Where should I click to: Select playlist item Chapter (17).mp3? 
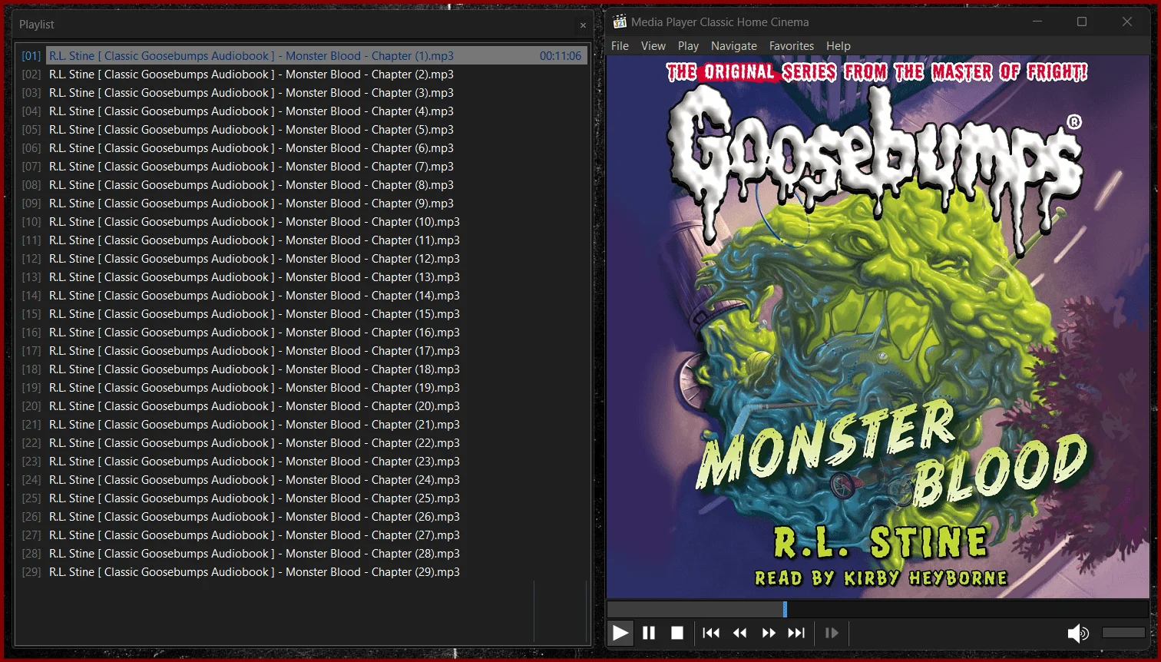click(317, 351)
